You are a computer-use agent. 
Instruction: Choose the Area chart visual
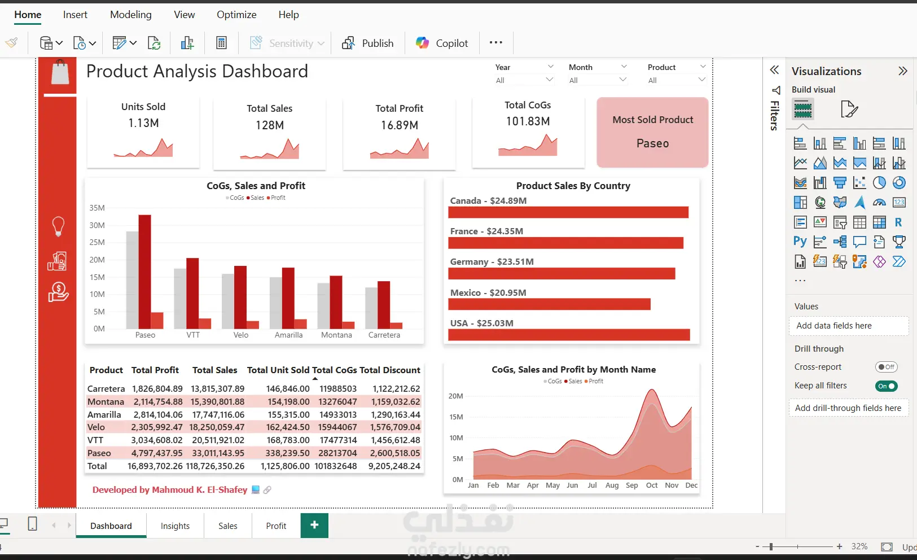point(820,163)
